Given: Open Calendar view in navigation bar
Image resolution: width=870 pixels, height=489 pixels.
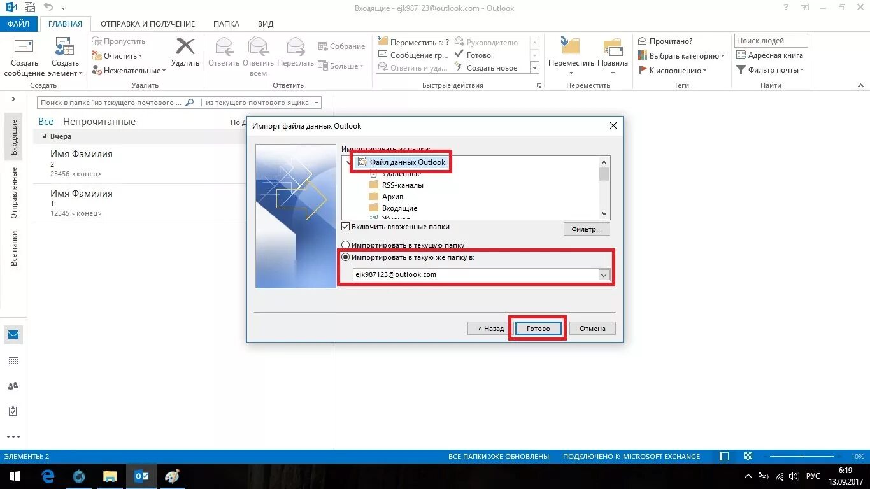Looking at the screenshot, I should click(13, 360).
